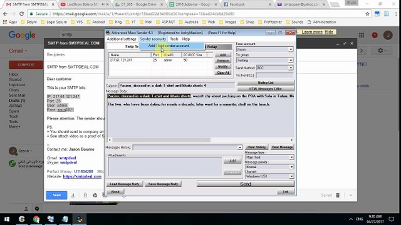Open Additional settings menu
Viewport: 401px width, 225px height.
pyautogui.click(x=122, y=39)
